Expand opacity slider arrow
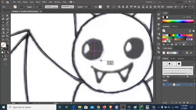The width and height of the screenshot is (196, 110). [x=92, y=7]
